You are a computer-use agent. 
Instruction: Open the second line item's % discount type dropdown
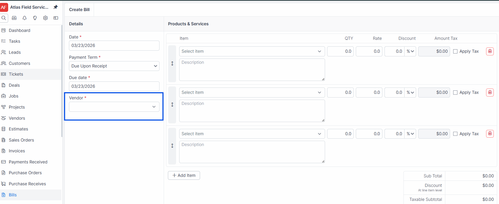(410, 93)
